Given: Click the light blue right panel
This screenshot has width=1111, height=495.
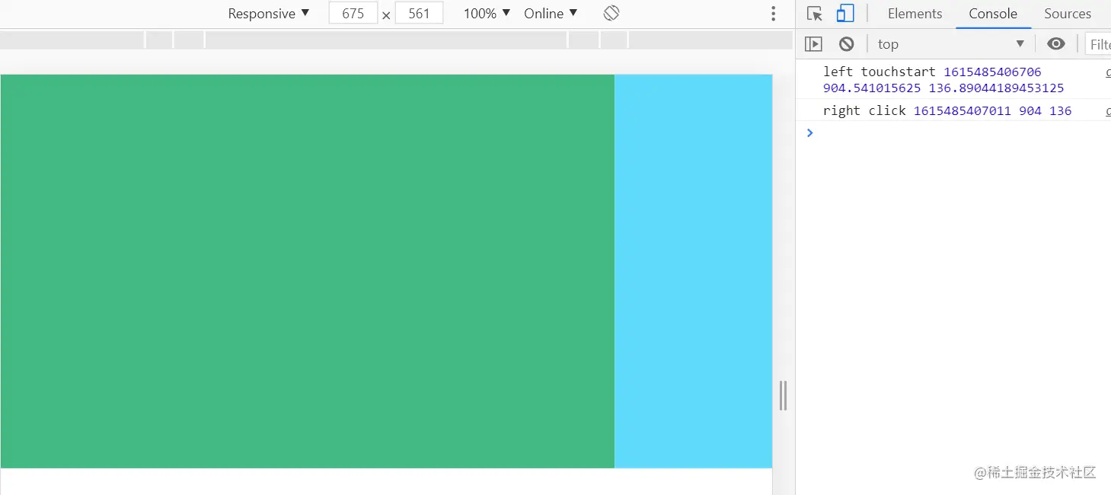Looking at the screenshot, I should (x=693, y=271).
